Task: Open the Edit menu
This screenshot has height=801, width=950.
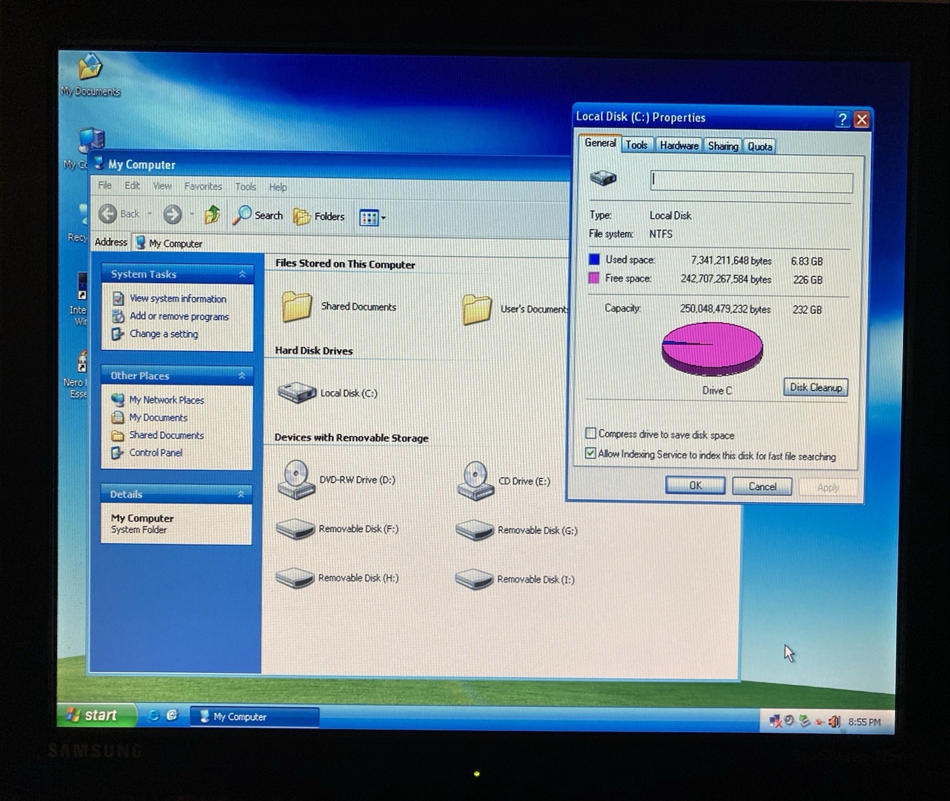Action: [132, 186]
